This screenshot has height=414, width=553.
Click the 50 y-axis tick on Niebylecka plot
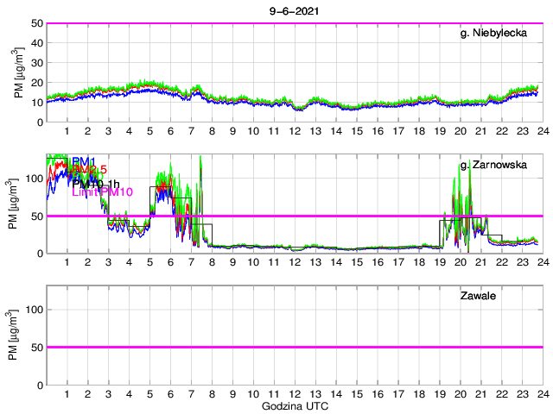[34, 23]
